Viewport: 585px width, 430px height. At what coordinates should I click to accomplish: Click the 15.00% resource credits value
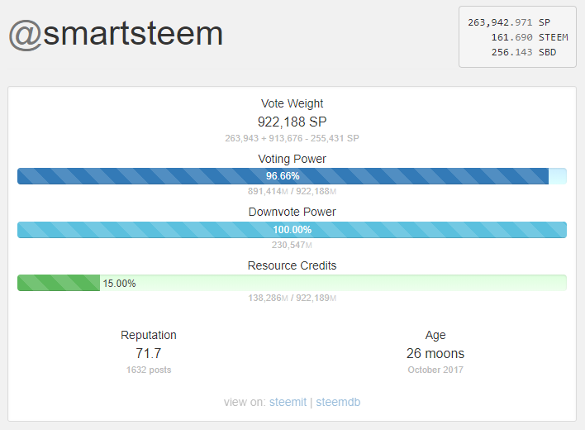click(x=119, y=284)
